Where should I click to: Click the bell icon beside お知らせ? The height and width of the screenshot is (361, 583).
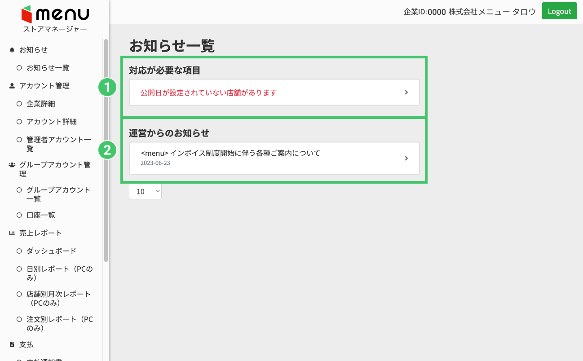[12, 50]
